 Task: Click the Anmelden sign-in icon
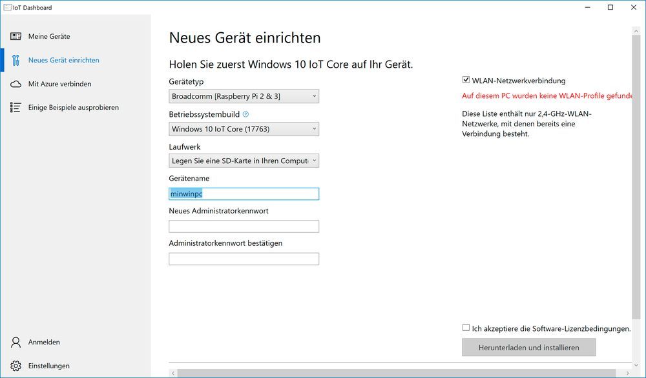pyautogui.click(x=16, y=342)
